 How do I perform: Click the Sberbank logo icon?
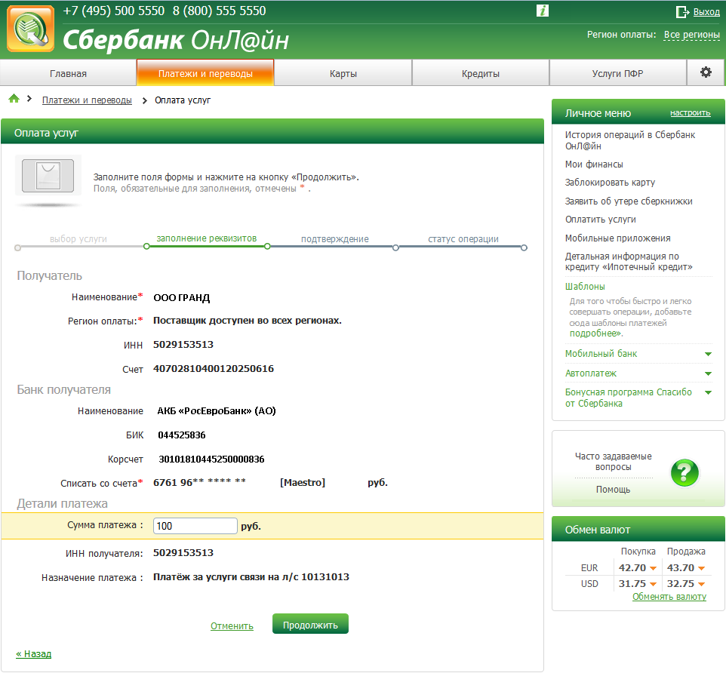point(30,29)
